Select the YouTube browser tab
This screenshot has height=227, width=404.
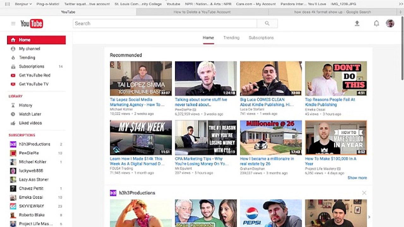pyautogui.click(x=68, y=12)
